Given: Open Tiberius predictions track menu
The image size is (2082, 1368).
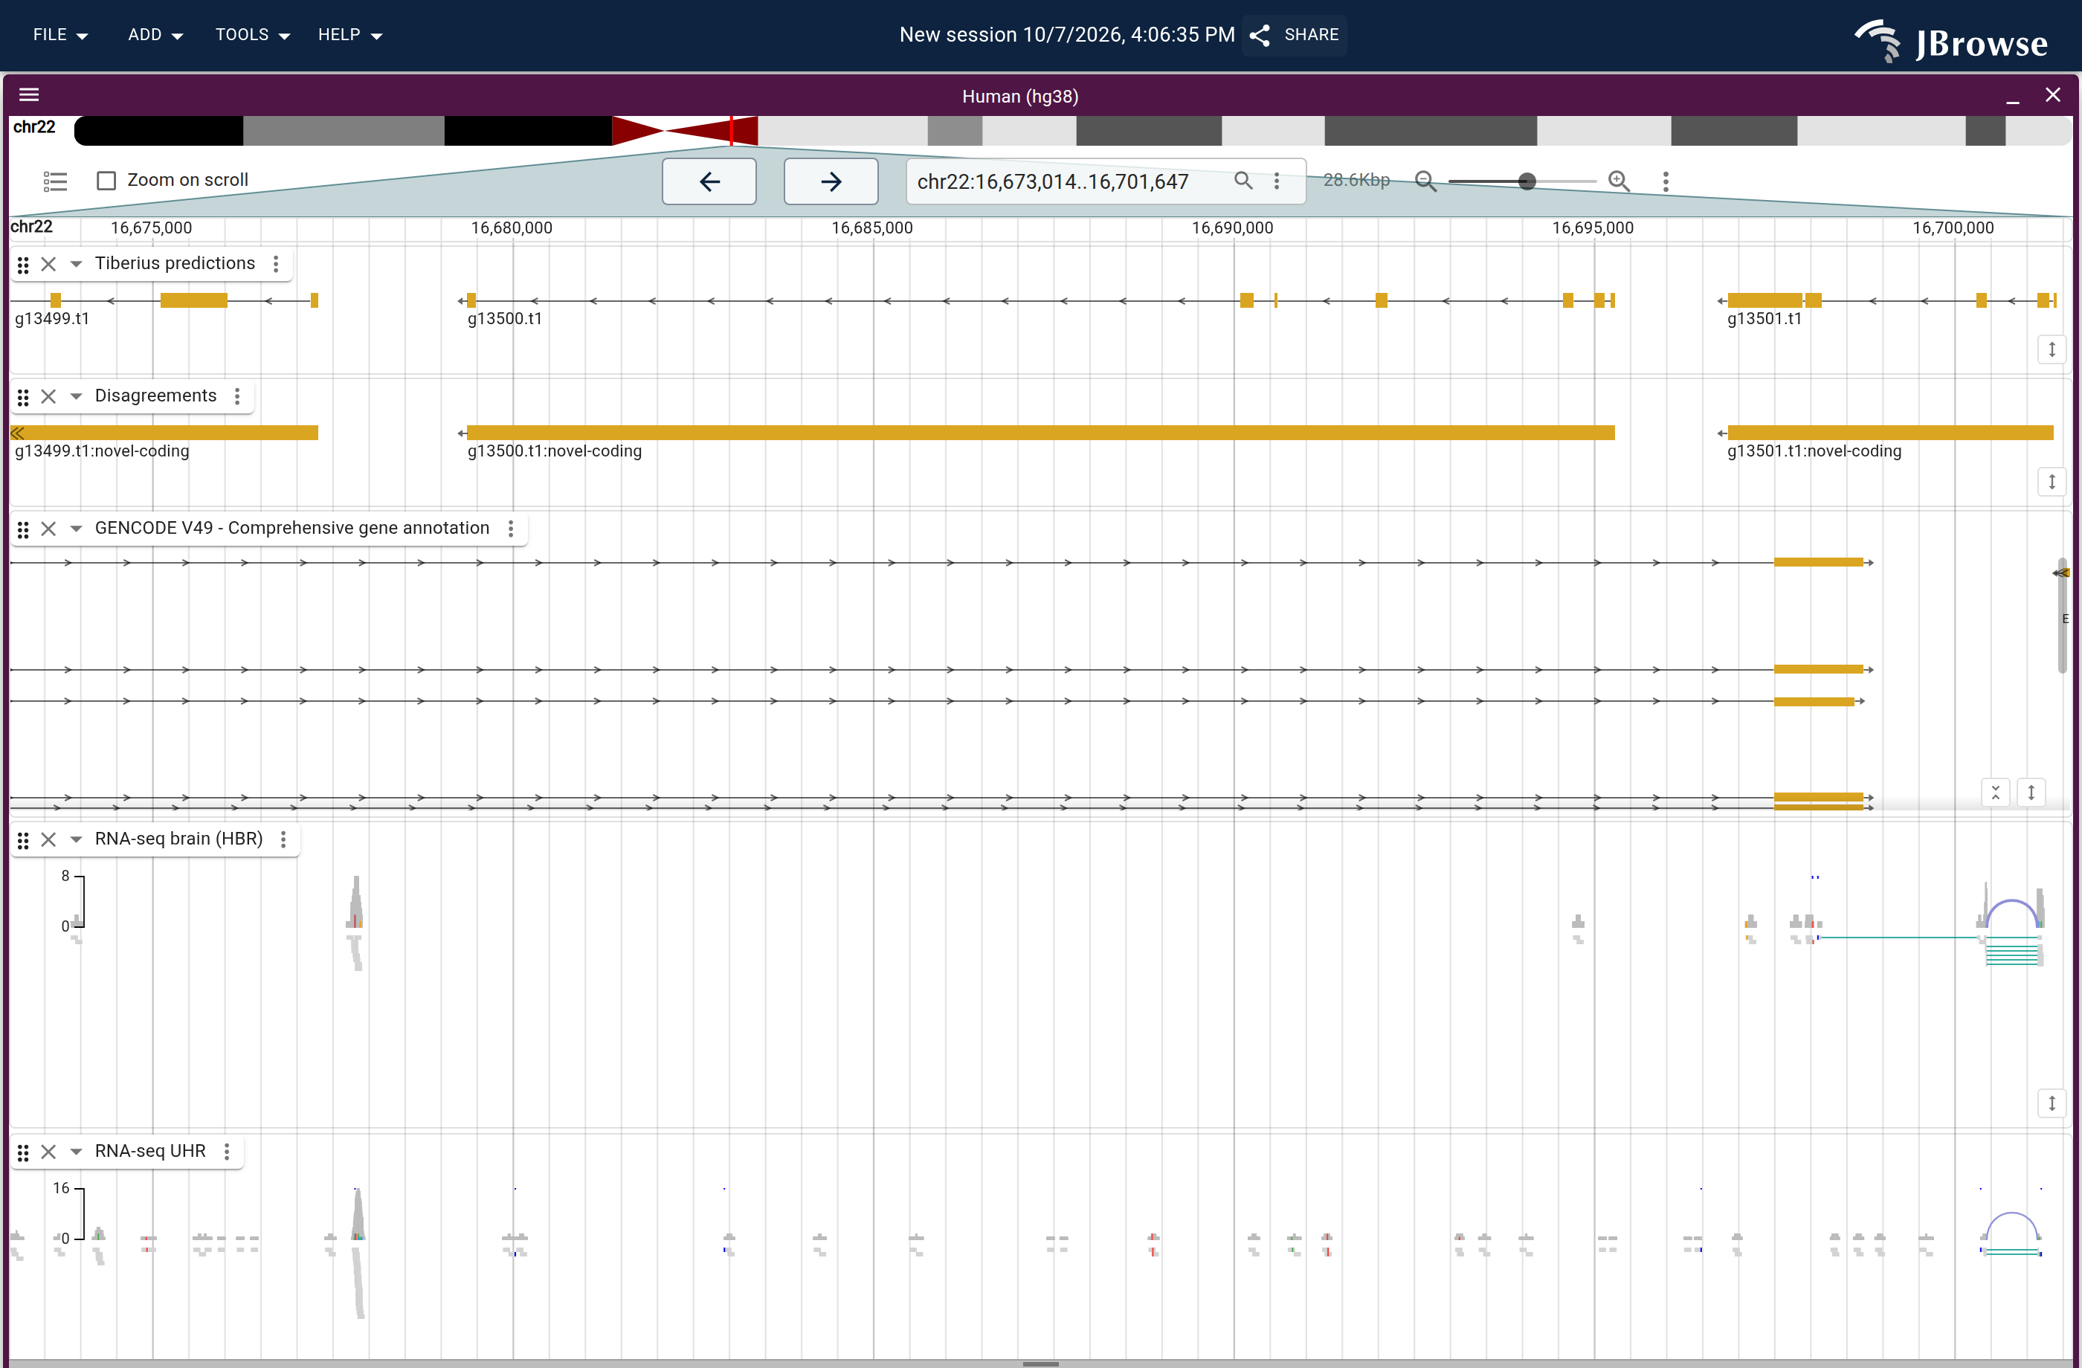Looking at the screenshot, I should click(276, 263).
